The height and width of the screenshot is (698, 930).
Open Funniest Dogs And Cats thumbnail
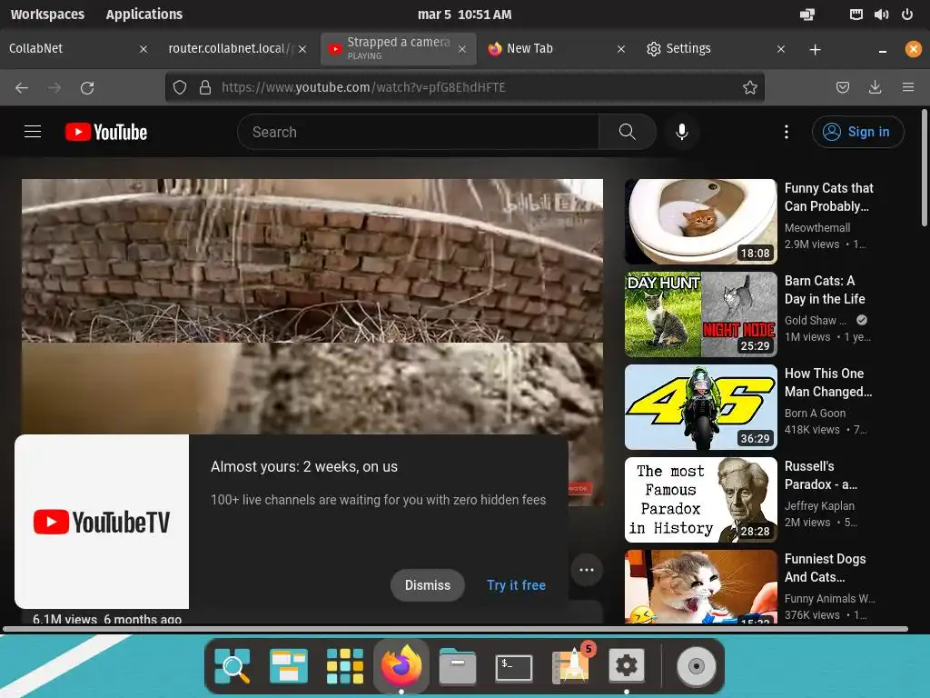click(x=700, y=586)
